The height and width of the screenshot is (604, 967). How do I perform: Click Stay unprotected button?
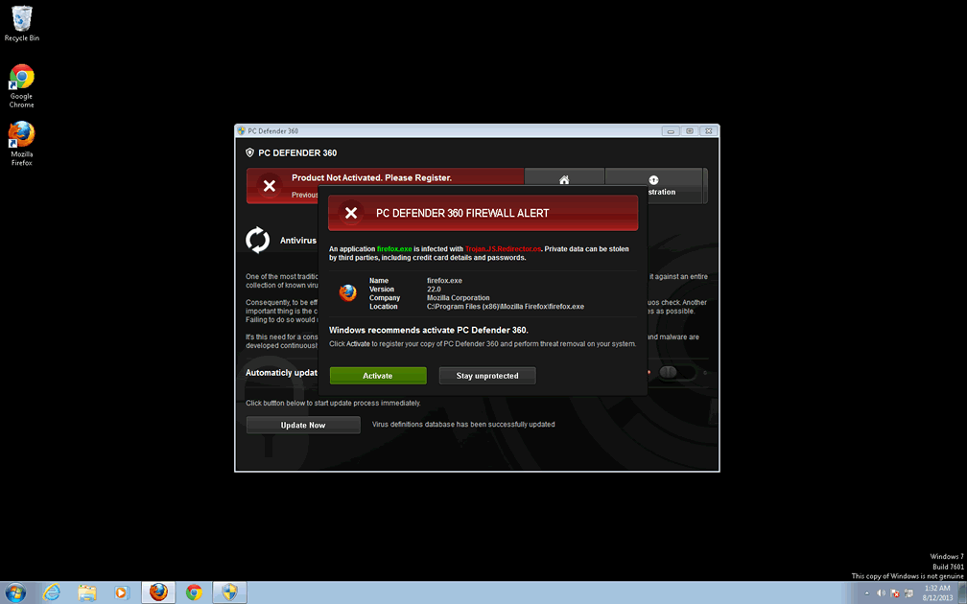point(487,376)
